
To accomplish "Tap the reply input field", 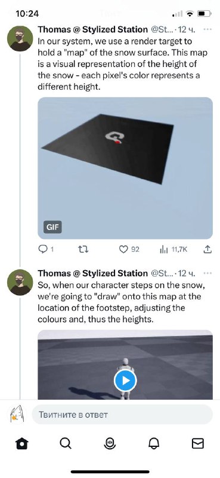I will tap(122, 415).
